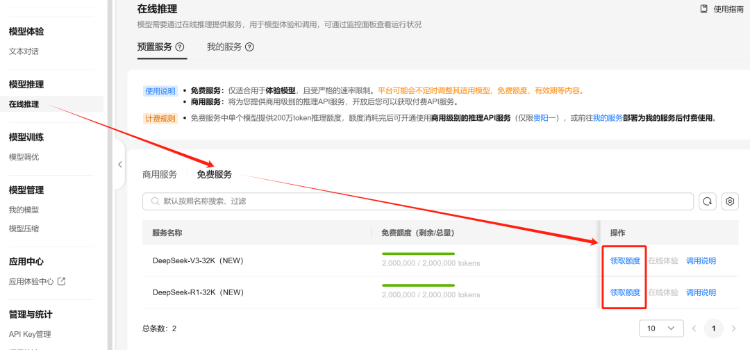Switch to 我的服务 tab
Image resolution: width=750 pixels, height=350 pixels.
click(x=224, y=47)
